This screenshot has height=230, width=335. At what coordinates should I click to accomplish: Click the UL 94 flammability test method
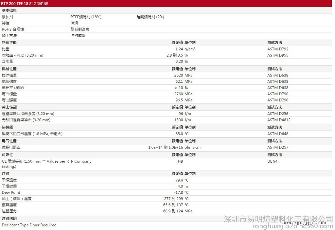click(272, 161)
